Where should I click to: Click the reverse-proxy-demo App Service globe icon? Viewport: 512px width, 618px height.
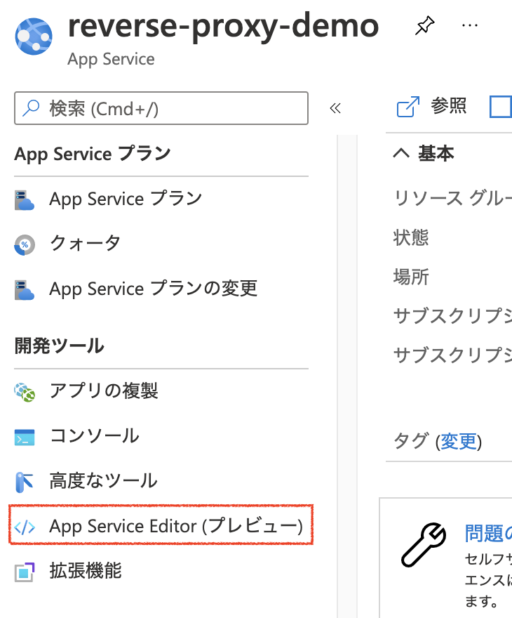tap(34, 37)
